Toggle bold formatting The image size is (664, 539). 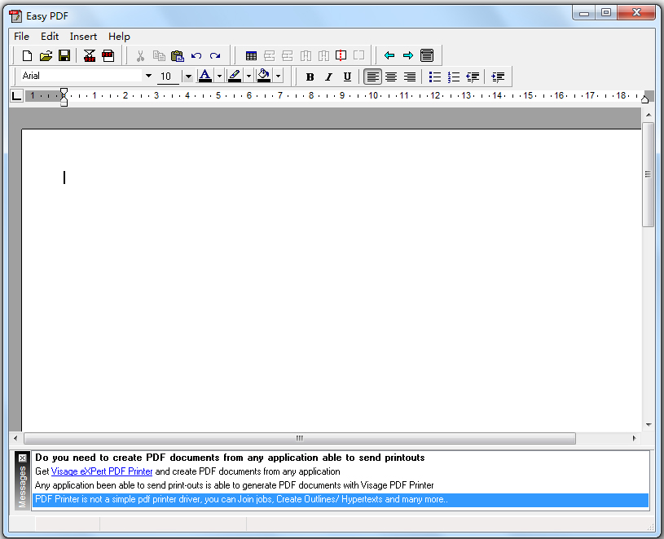click(310, 77)
